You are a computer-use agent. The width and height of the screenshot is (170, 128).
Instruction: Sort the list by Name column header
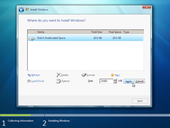(x=59, y=32)
